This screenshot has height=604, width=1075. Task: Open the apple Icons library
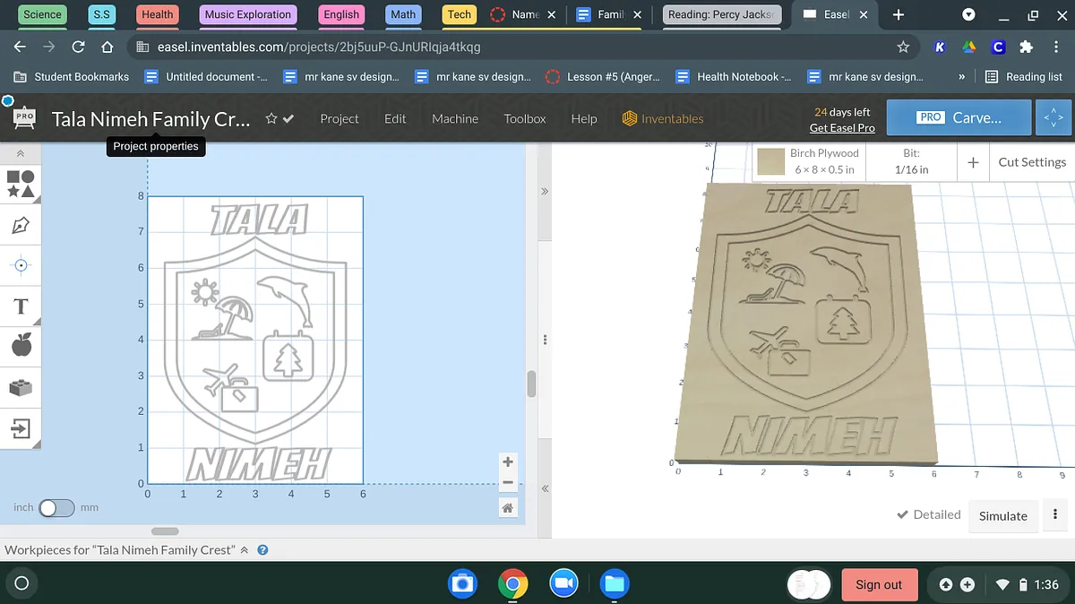pyautogui.click(x=21, y=344)
